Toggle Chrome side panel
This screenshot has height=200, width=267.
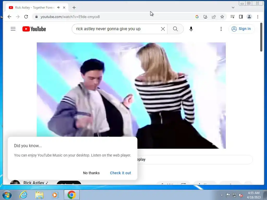[241, 17]
